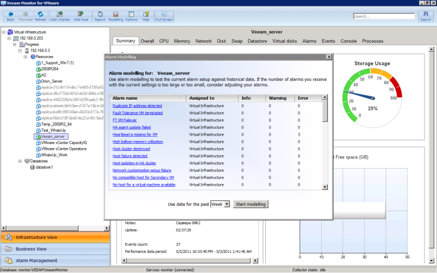Select the Temp_2008R2_64 tree item
This screenshot has width=437, height=273.
56,124
